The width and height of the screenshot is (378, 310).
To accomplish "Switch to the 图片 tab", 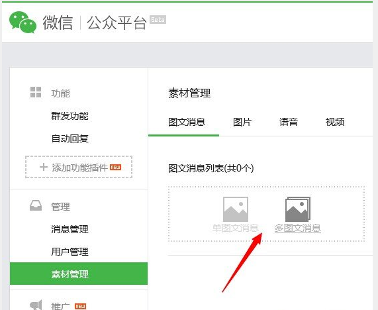I will 242,122.
